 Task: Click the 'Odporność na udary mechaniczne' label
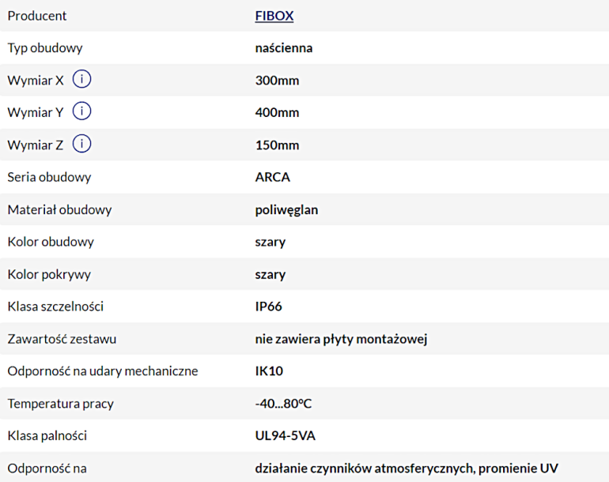[x=103, y=371]
